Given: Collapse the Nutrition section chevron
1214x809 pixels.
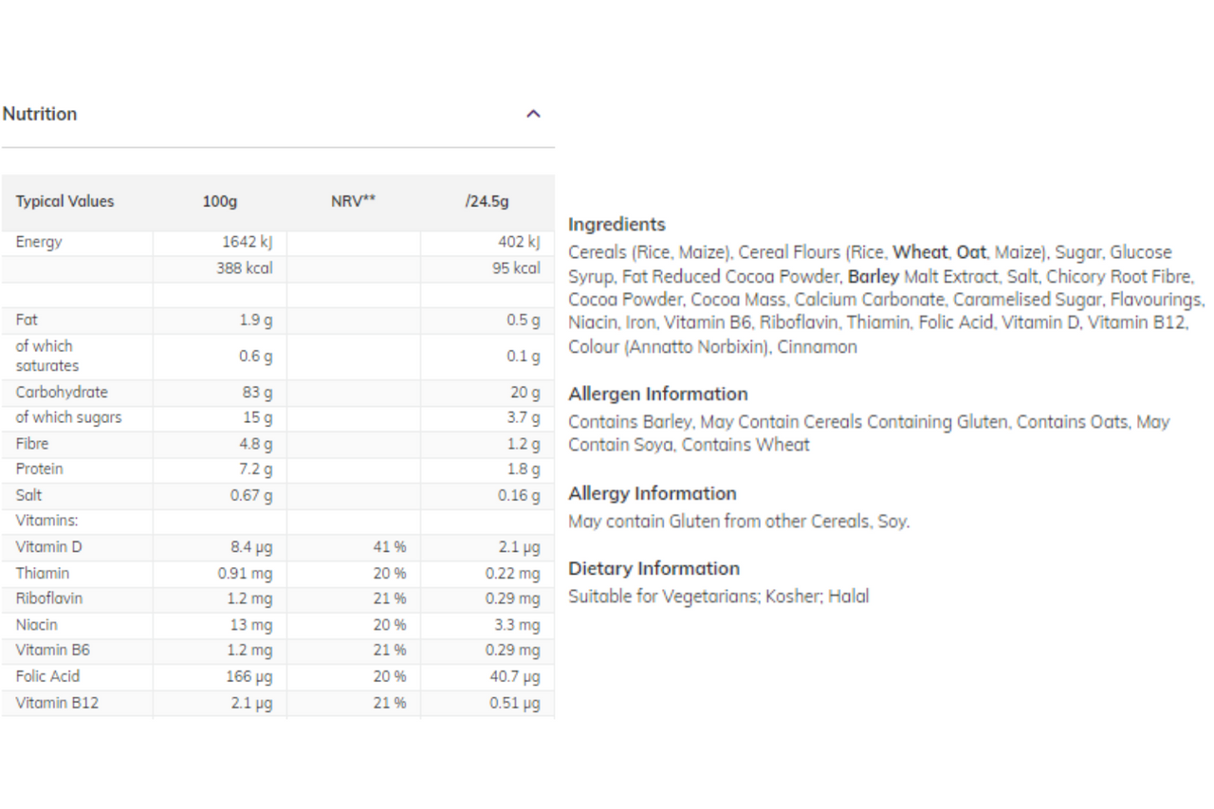Looking at the screenshot, I should point(533,114).
